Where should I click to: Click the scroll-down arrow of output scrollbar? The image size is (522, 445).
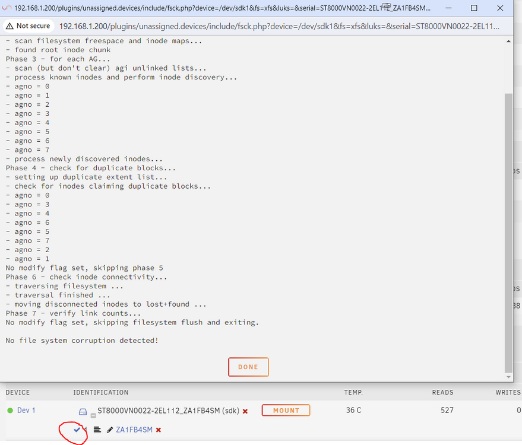tap(508, 377)
